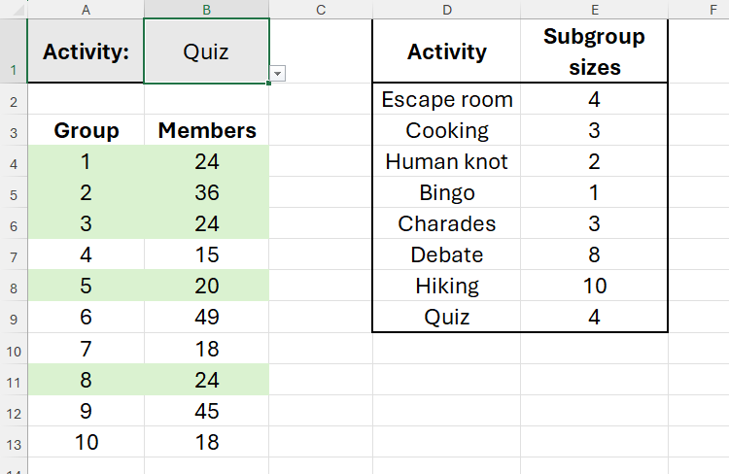Click the Debate subgroup size 8 cell
Viewport: 729px width, 474px height.
594,254
